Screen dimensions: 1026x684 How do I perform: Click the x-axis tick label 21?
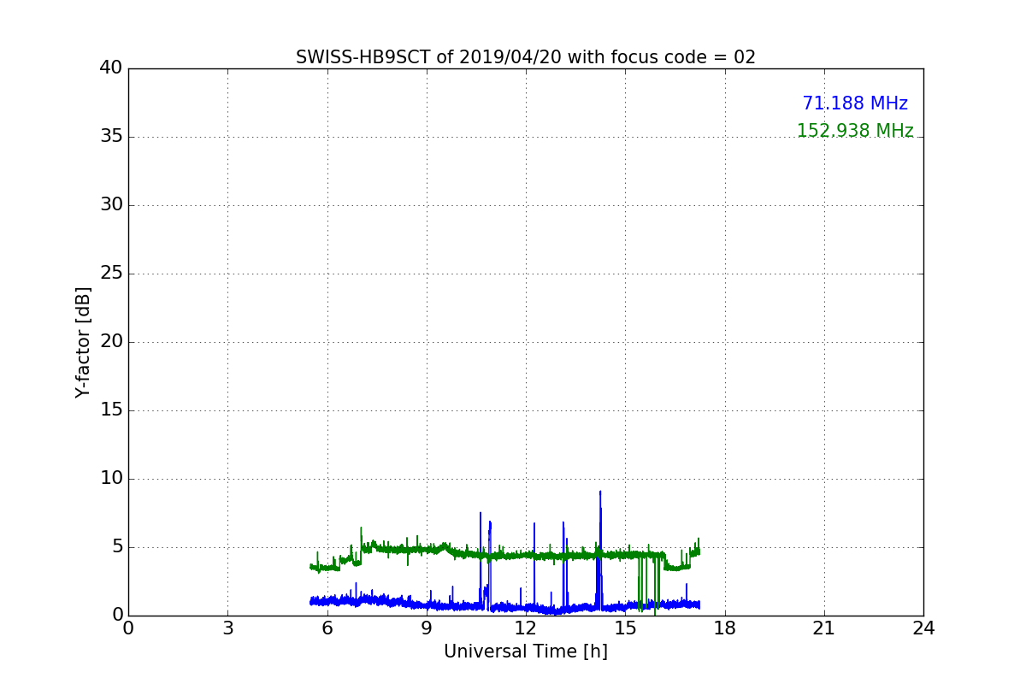(824, 628)
